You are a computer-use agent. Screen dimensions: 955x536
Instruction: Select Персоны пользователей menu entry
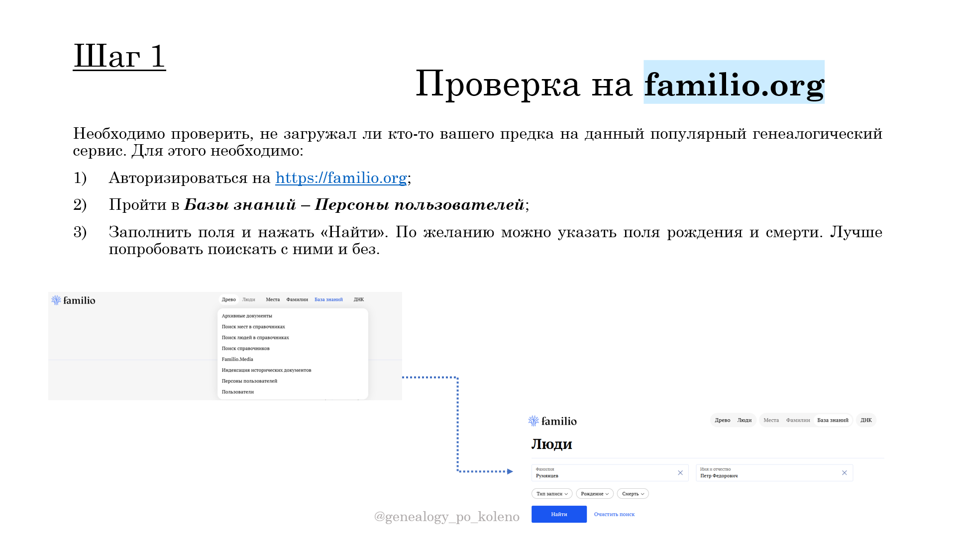[249, 381]
